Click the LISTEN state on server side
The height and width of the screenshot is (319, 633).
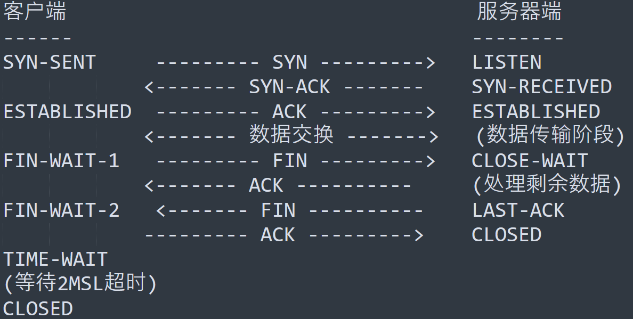tap(507, 62)
